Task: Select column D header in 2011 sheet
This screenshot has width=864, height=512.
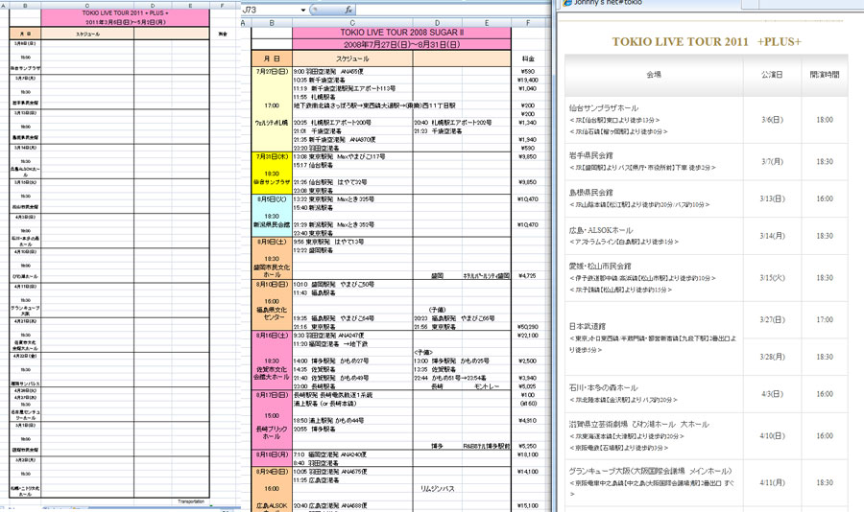Action: click(x=153, y=6)
